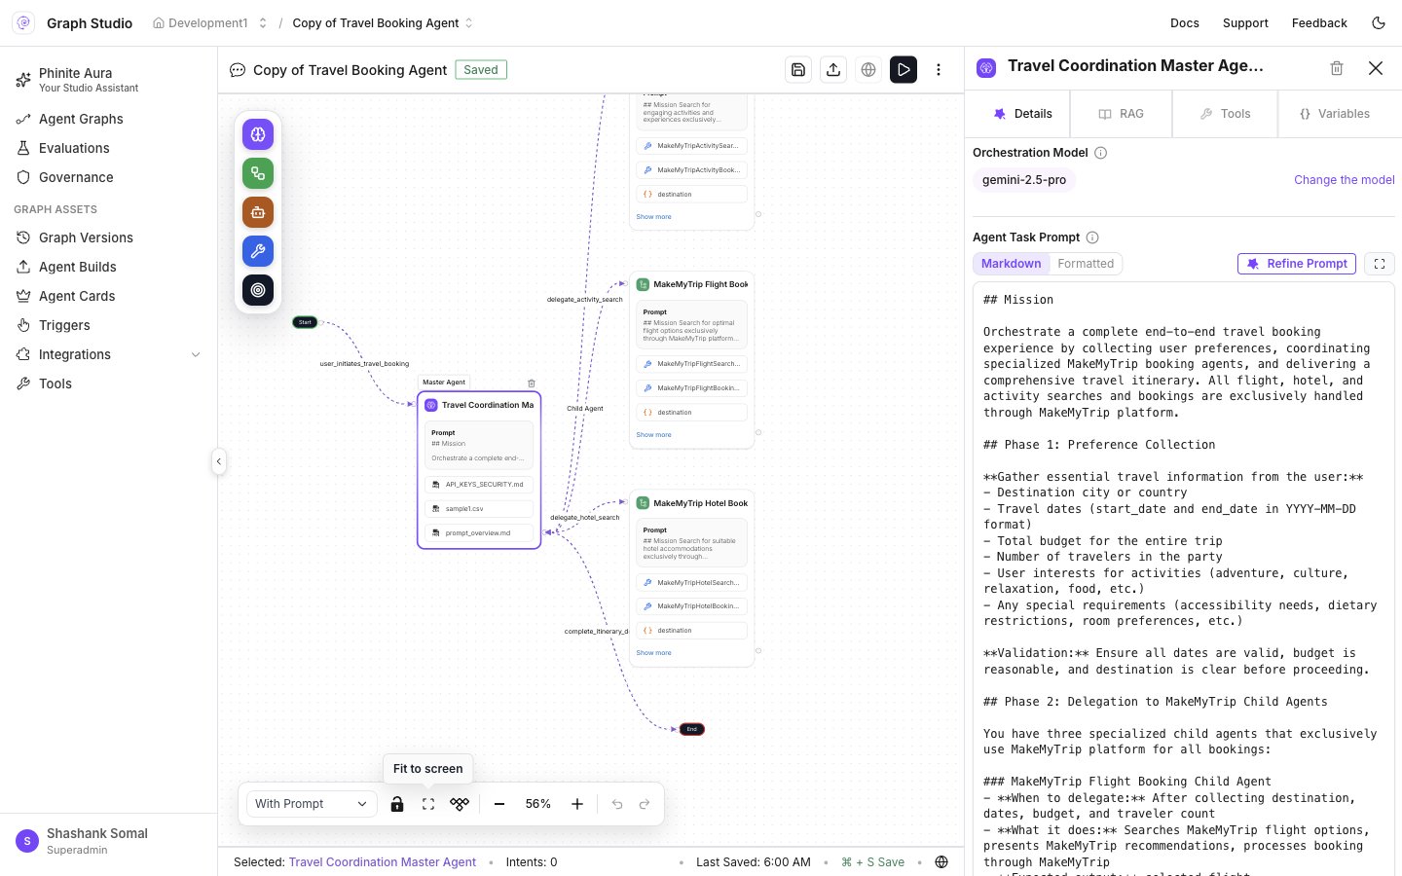Select the black target node icon
Viewport: 1402px width, 876px height.
258,290
